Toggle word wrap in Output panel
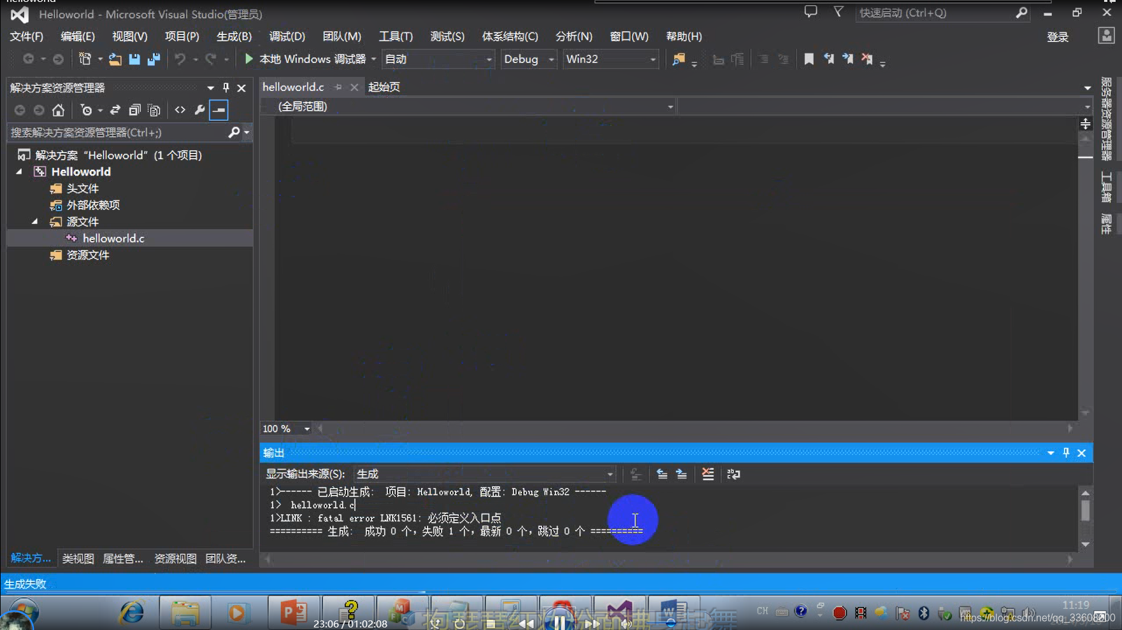 (734, 474)
